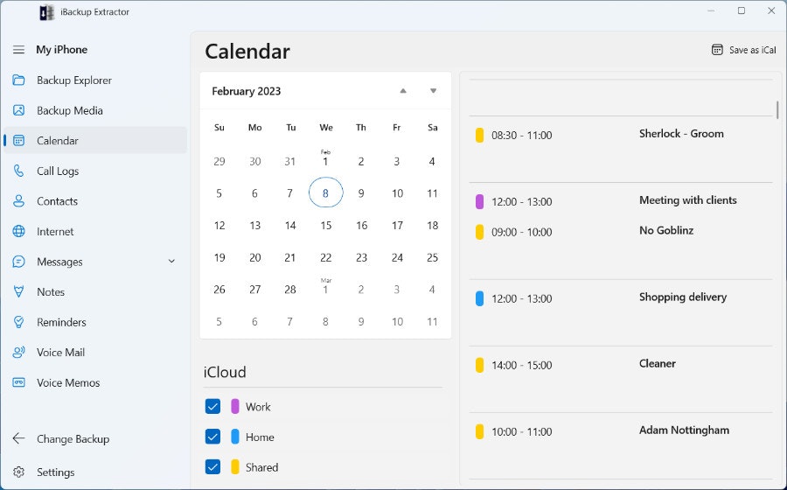Go to next month with down arrow

coord(433,91)
